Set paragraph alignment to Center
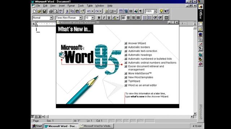The image size is (231, 129). [128, 18]
